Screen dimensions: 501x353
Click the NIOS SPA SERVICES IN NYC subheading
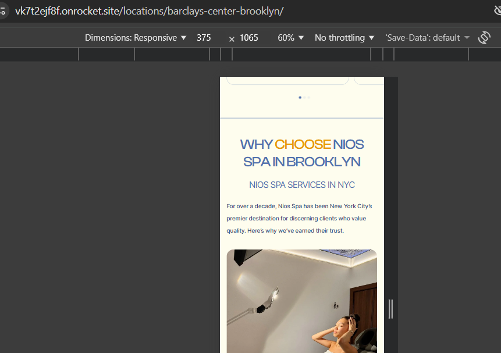(302, 185)
